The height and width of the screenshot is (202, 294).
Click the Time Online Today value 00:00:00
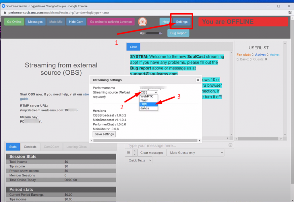(x=71, y=180)
